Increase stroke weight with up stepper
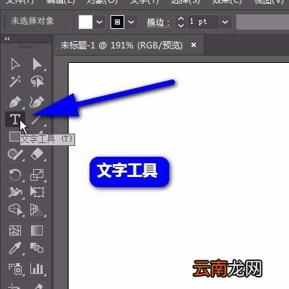Viewport: 289px width, 289px height. pos(181,19)
